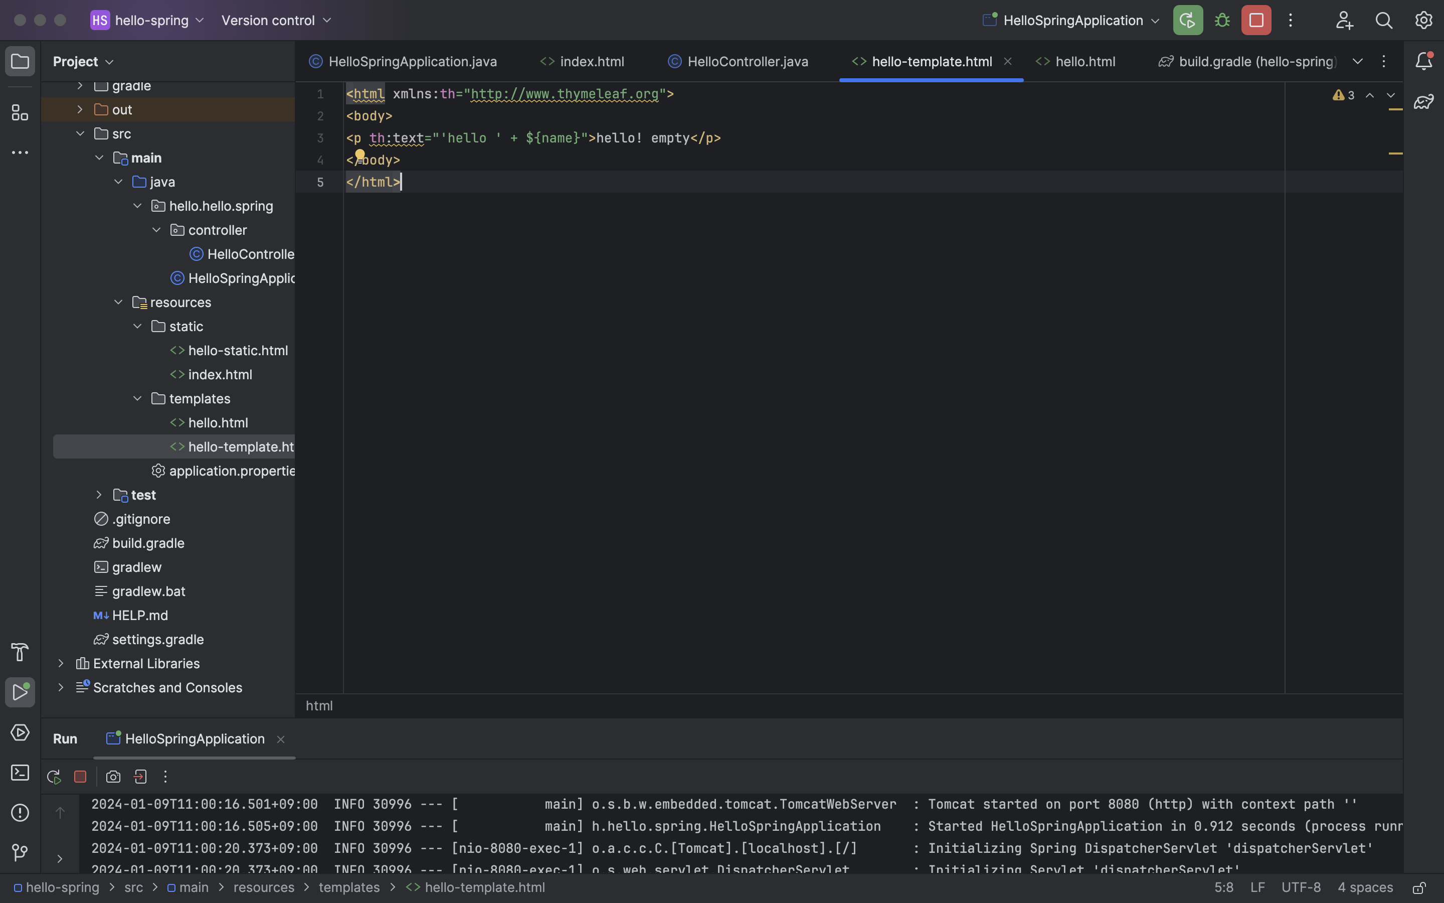Take a thread dump camera icon

[x=113, y=777]
